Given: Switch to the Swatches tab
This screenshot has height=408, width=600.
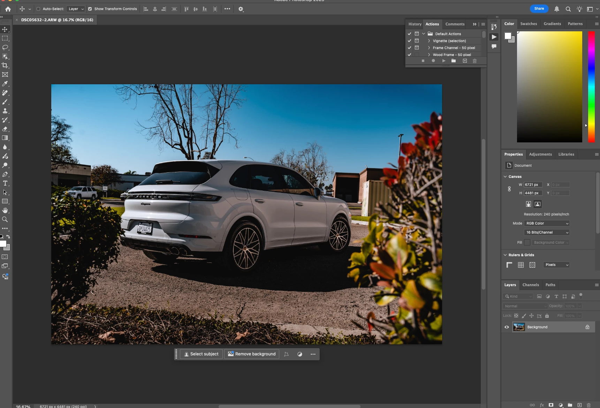Looking at the screenshot, I should 529,24.
